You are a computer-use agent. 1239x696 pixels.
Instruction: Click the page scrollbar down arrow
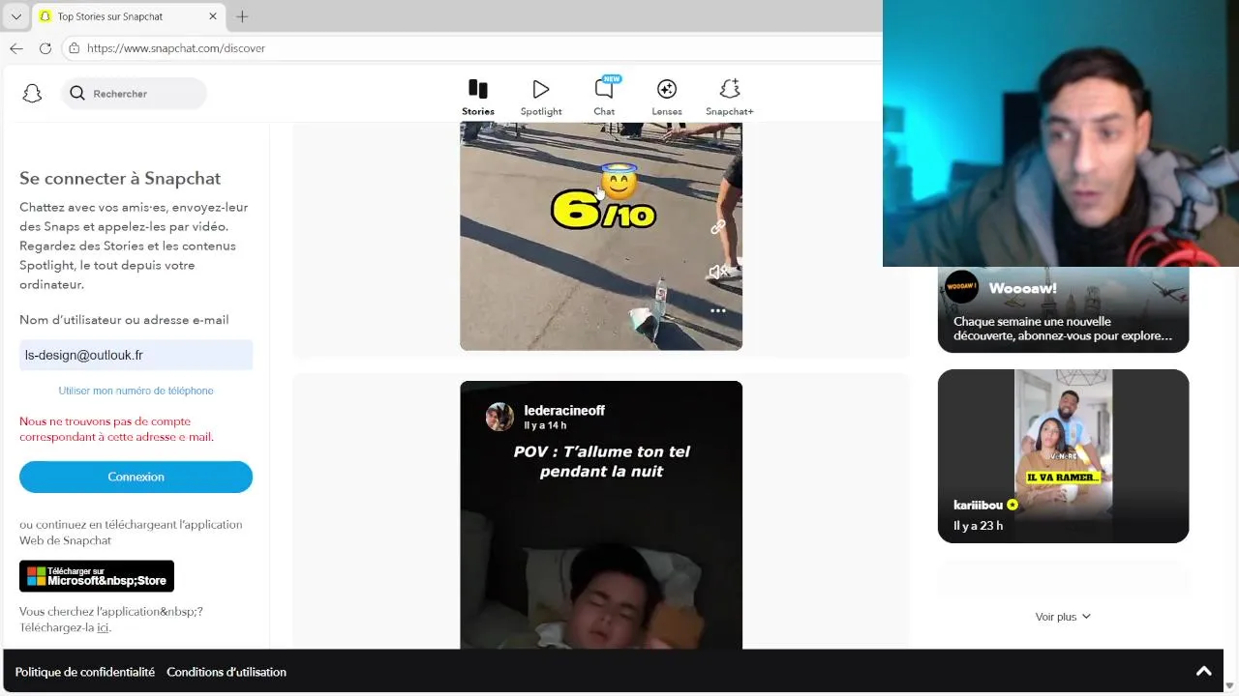pyautogui.click(x=1230, y=685)
